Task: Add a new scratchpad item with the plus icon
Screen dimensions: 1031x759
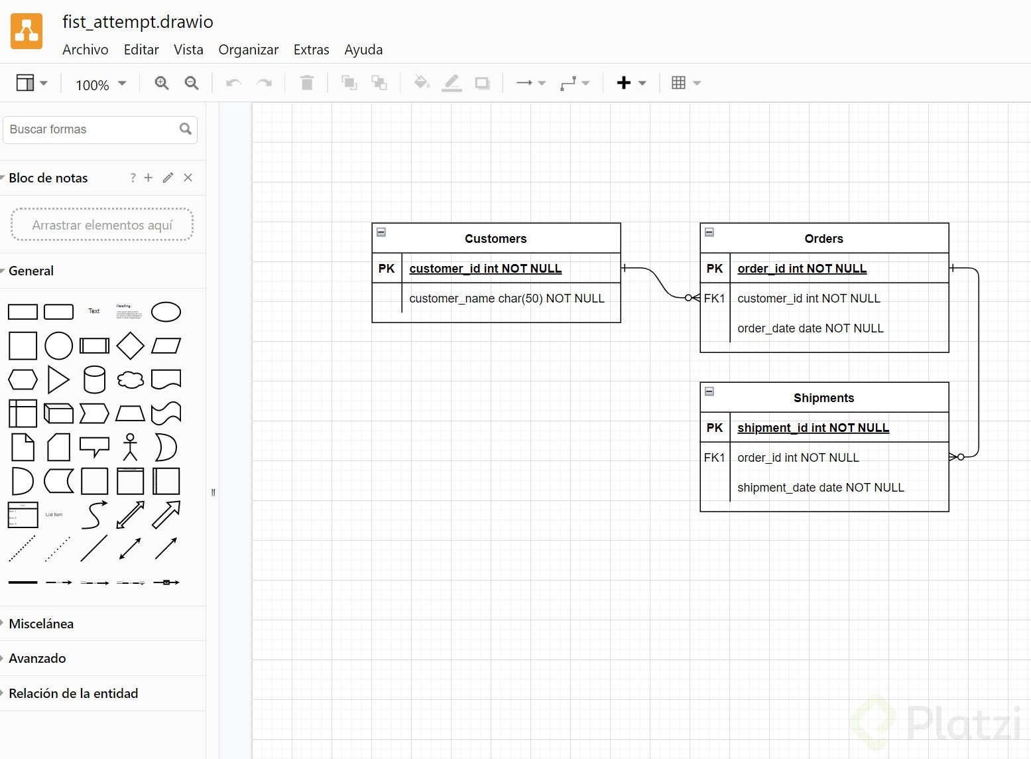Action: (149, 178)
